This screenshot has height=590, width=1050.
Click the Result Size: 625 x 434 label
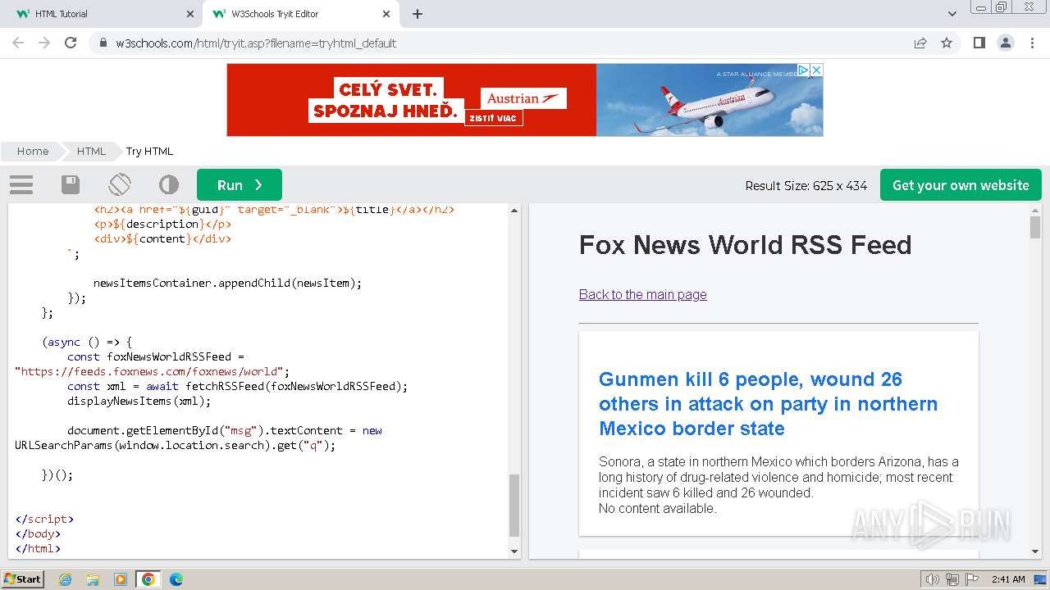(x=806, y=185)
